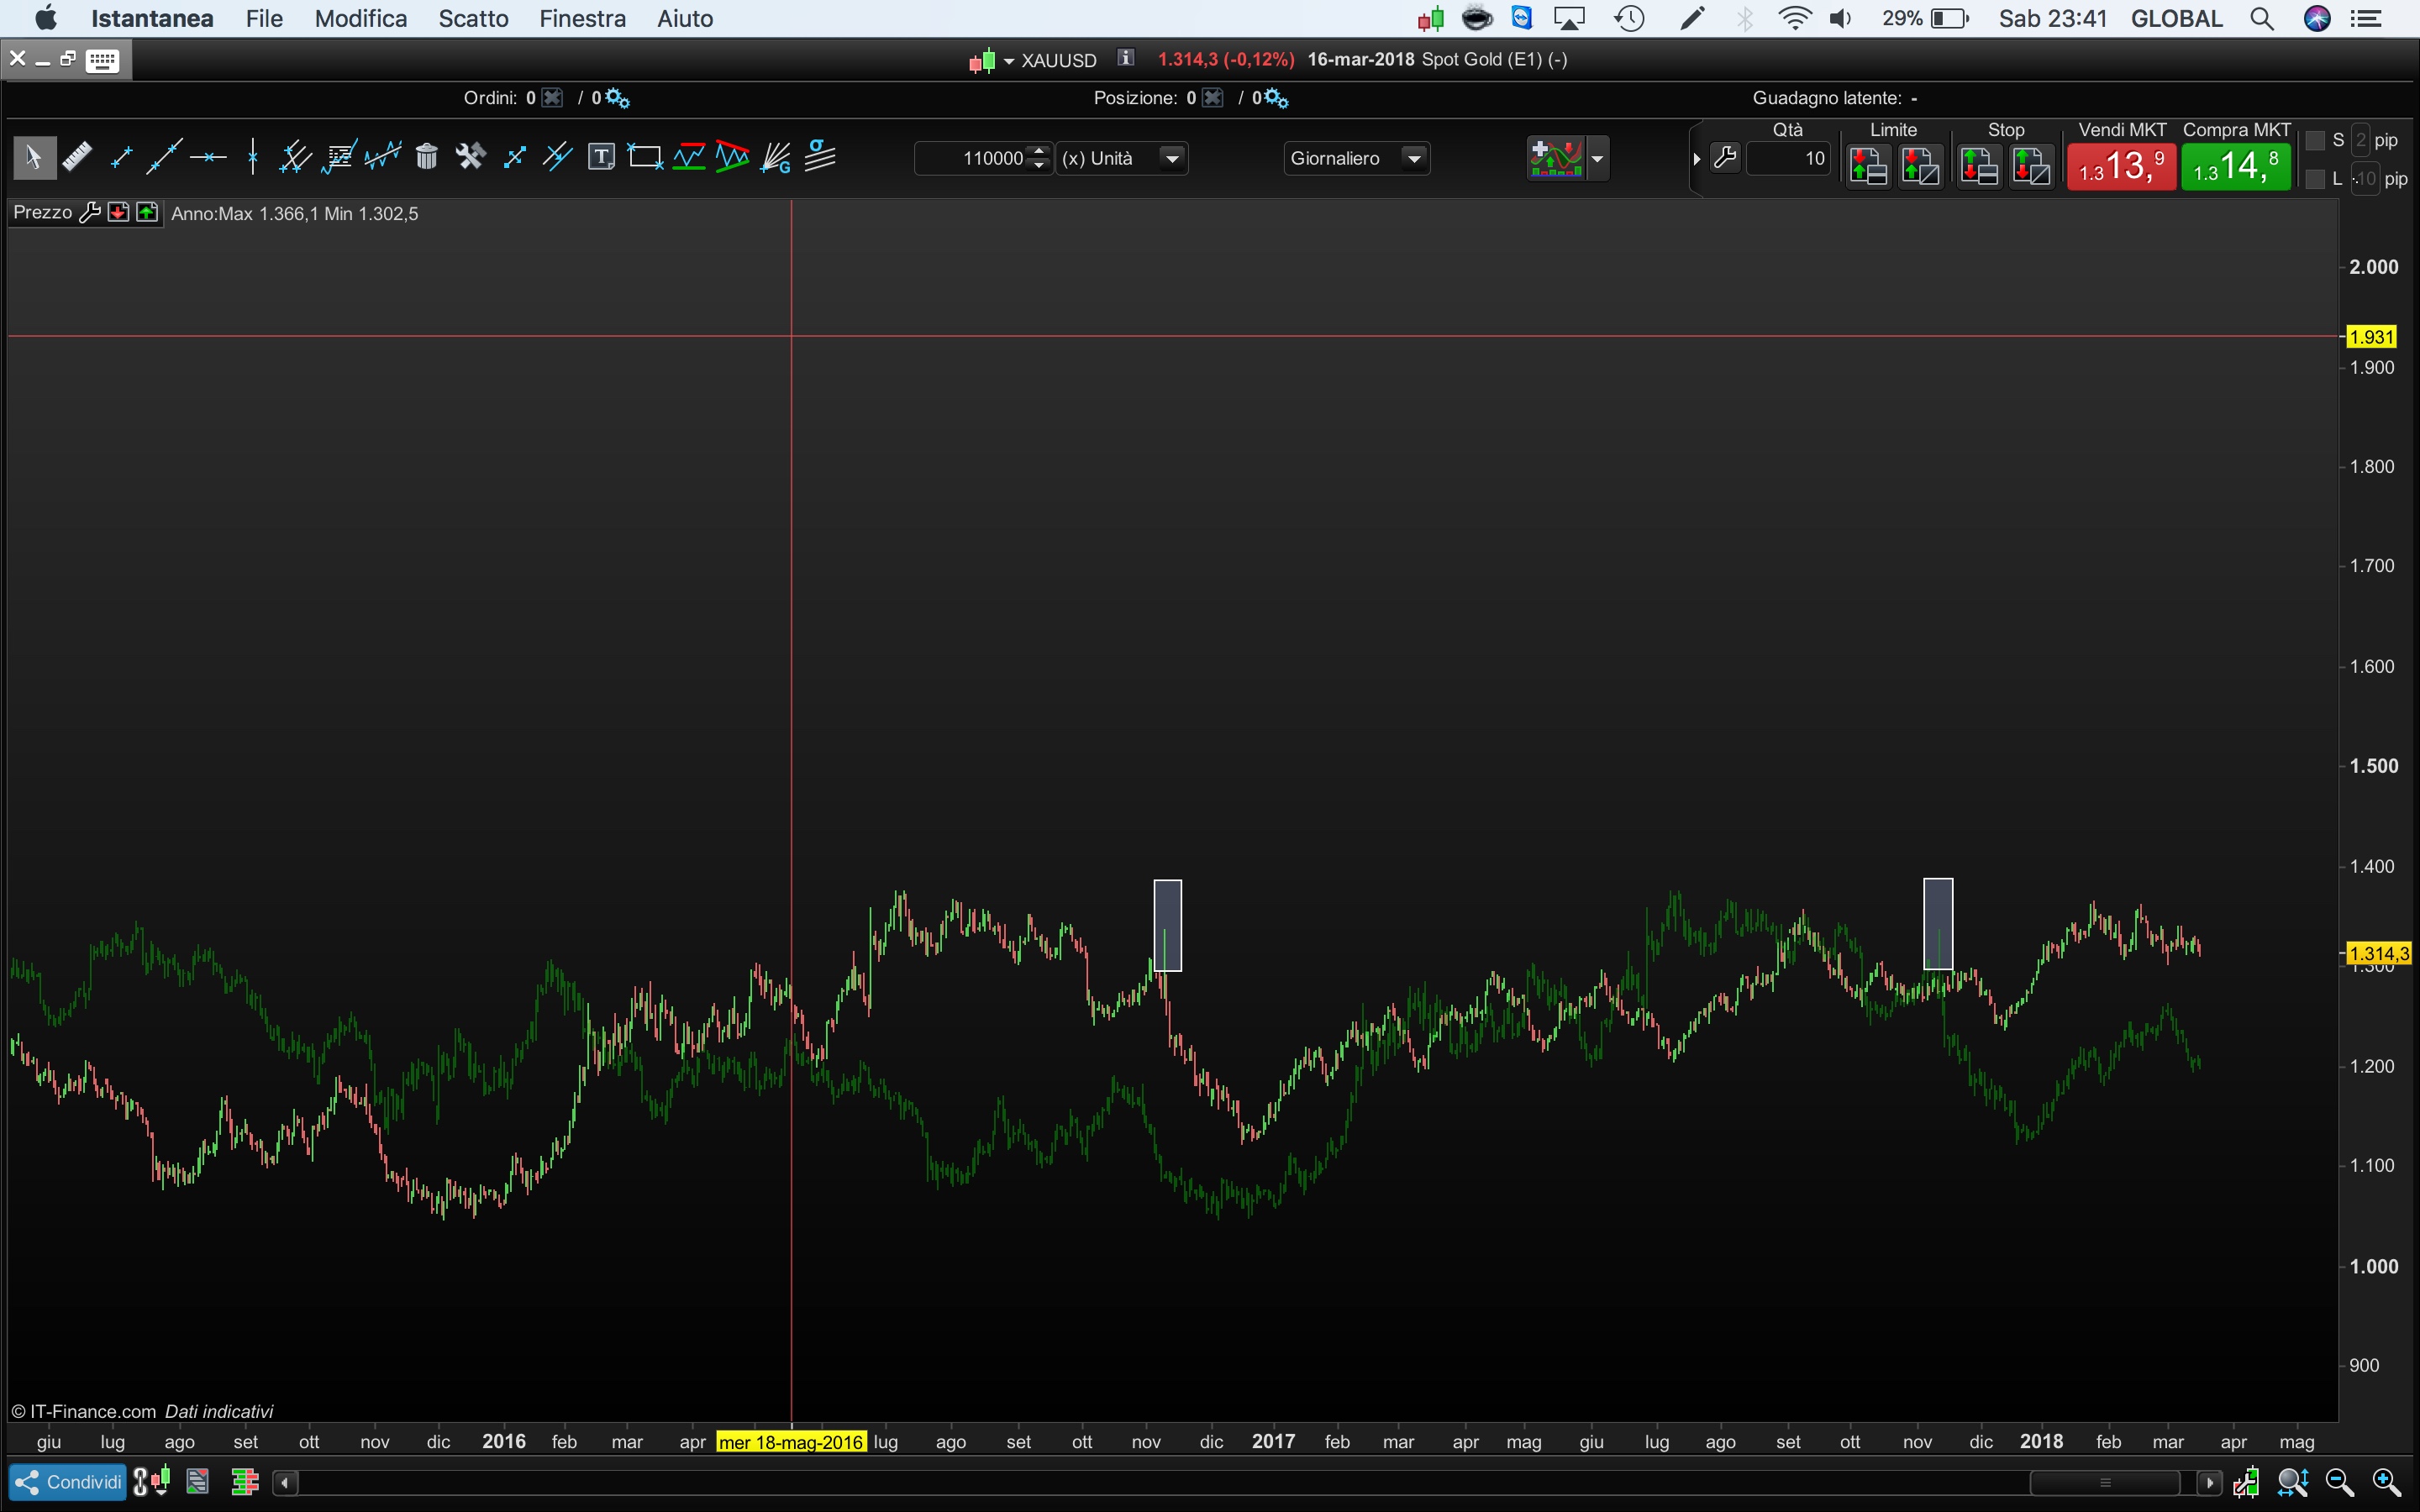Open Prezzo chart settings wrench
Screen dimensions: 2420x1512
pyautogui.click(x=90, y=213)
